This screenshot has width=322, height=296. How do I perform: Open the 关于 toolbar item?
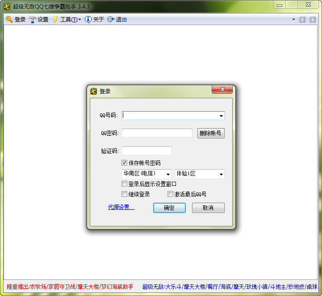(95, 20)
